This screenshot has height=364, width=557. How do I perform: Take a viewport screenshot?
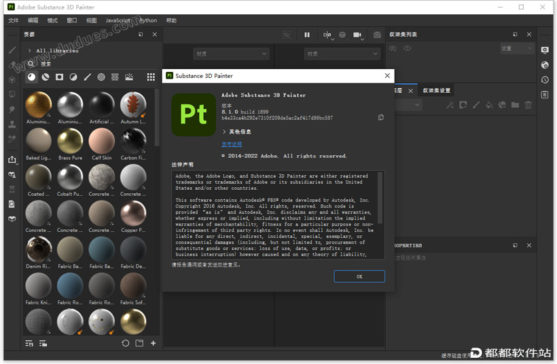pos(377,35)
